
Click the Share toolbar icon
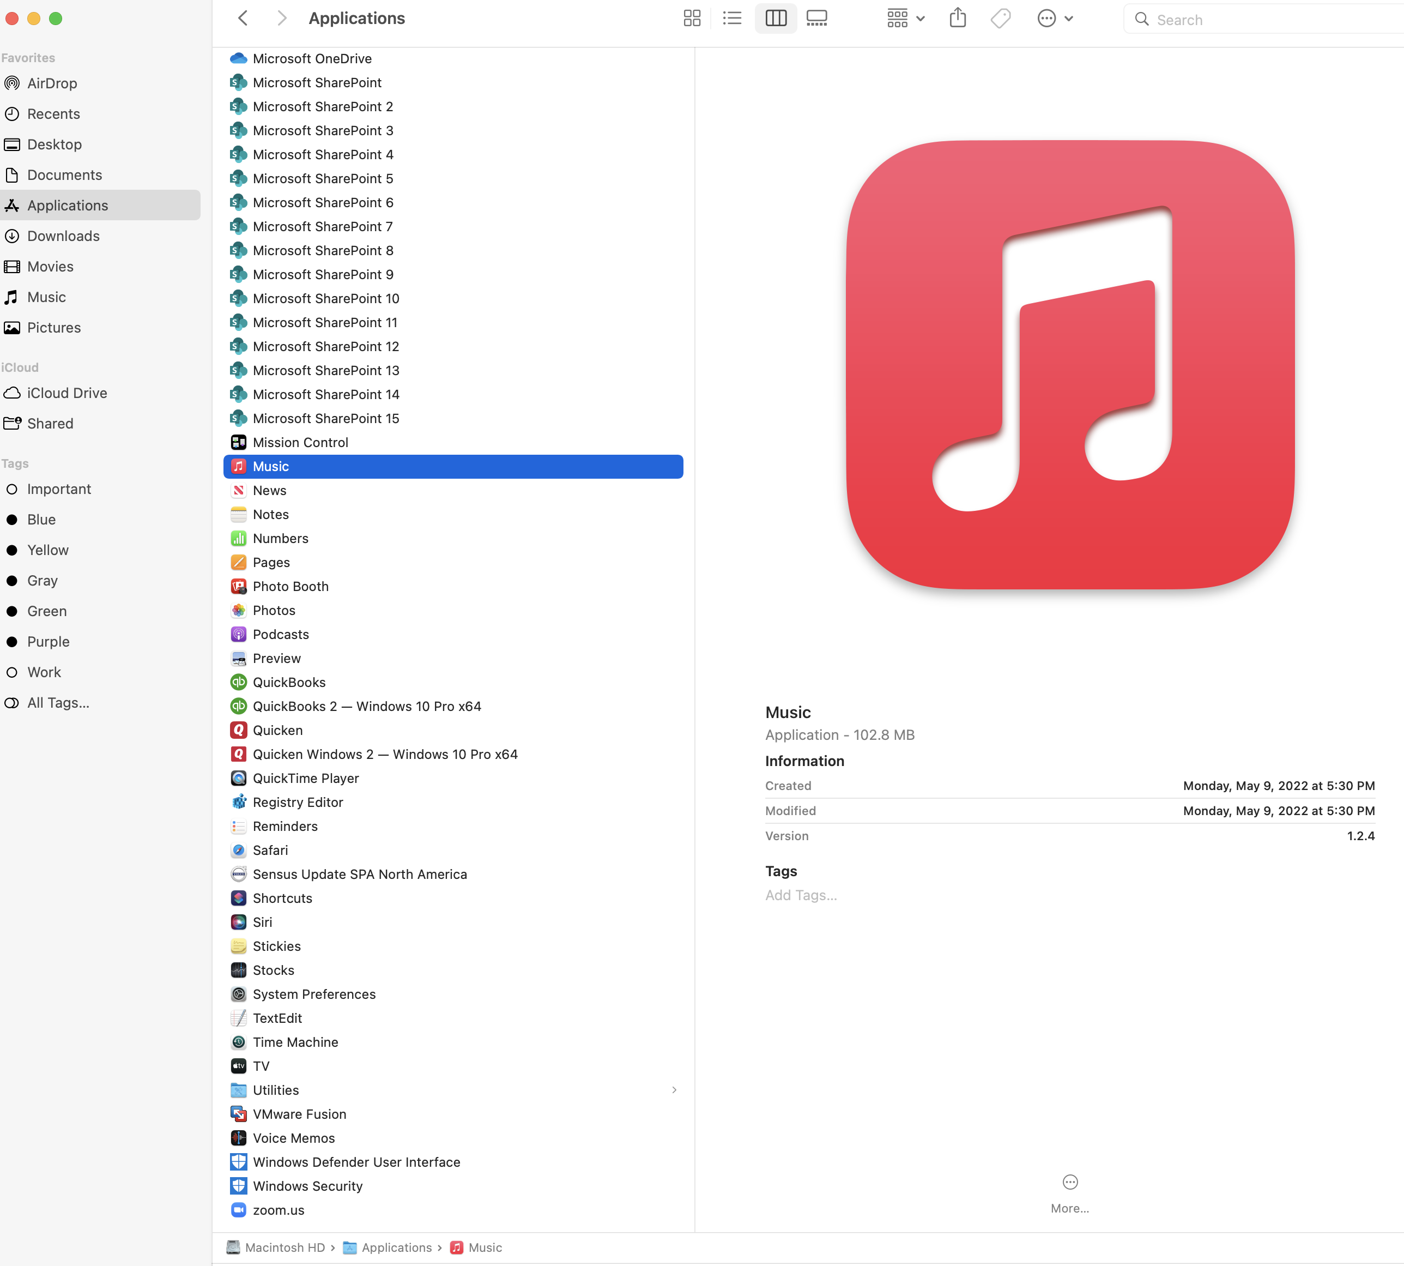(x=958, y=19)
